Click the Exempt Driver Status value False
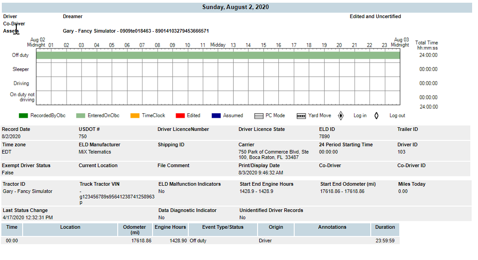Screen dimensions: 478x260 (x=8, y=173)
